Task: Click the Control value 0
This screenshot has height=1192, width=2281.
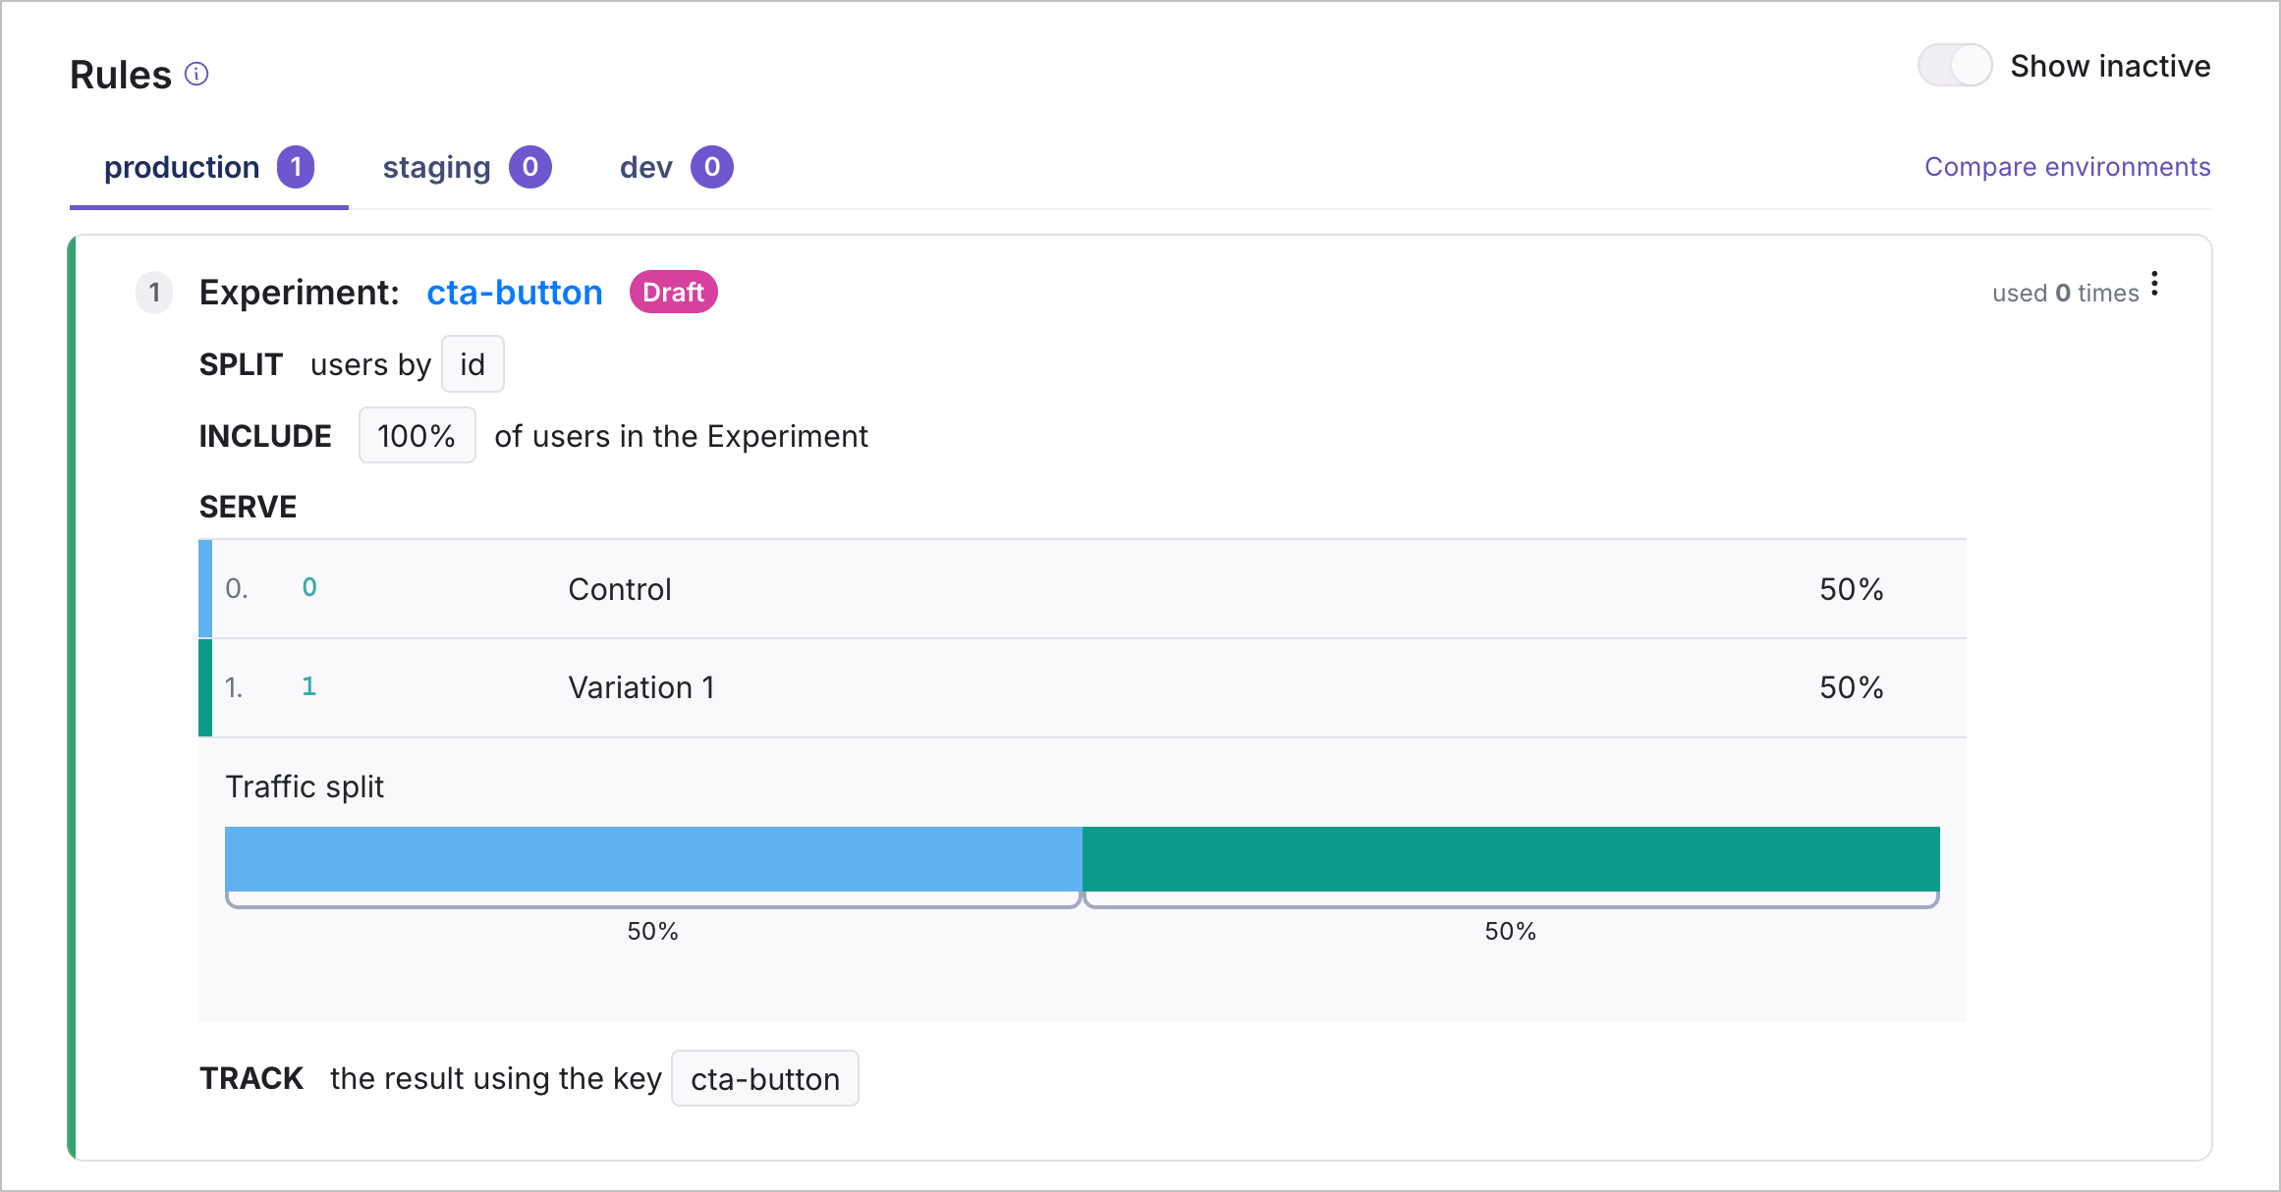Action: [x=309, y=587]
